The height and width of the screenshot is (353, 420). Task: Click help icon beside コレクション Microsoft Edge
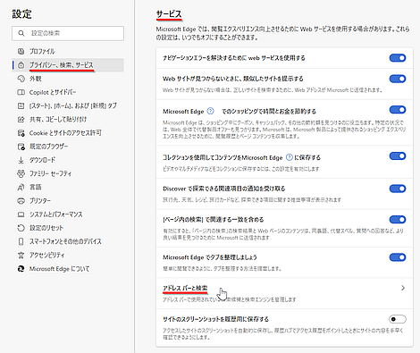289,157
